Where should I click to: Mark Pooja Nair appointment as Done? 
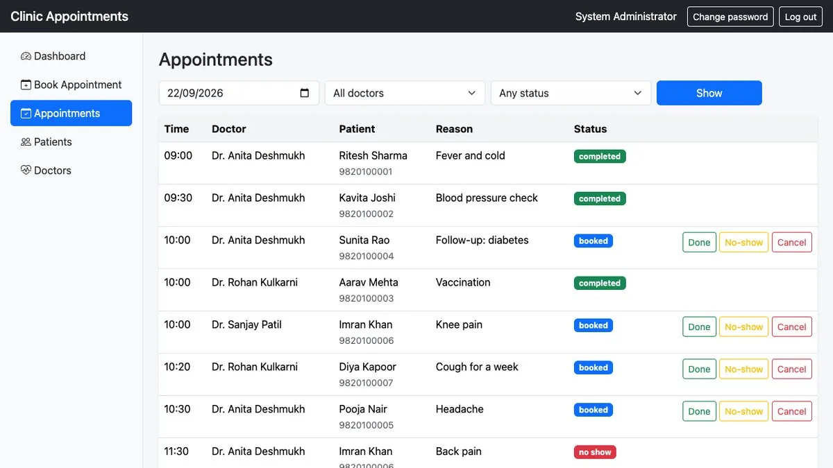point(699,411)
